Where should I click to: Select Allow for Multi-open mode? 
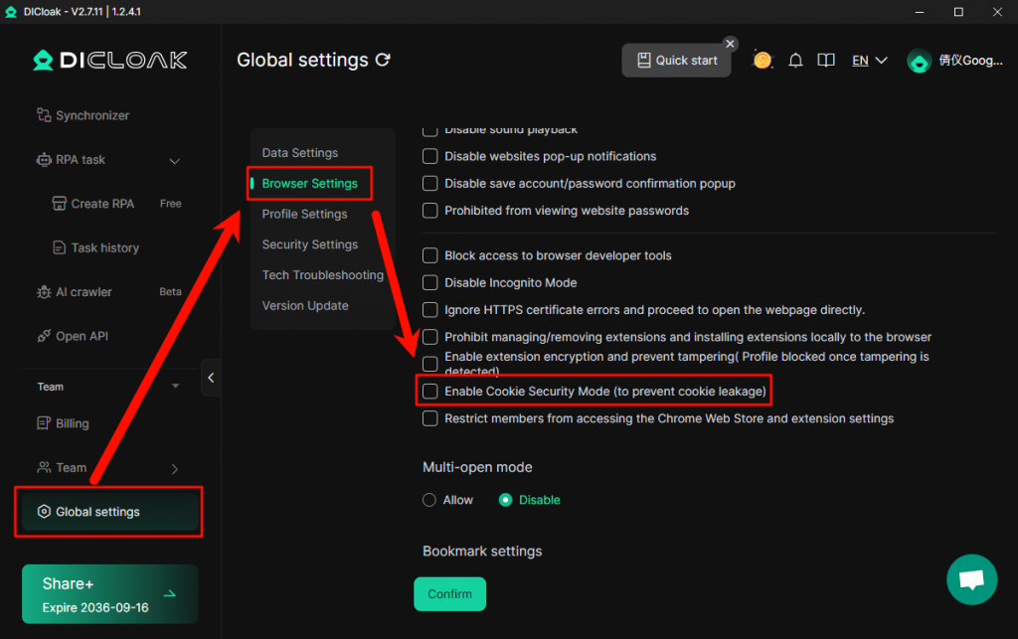(429, 500)
